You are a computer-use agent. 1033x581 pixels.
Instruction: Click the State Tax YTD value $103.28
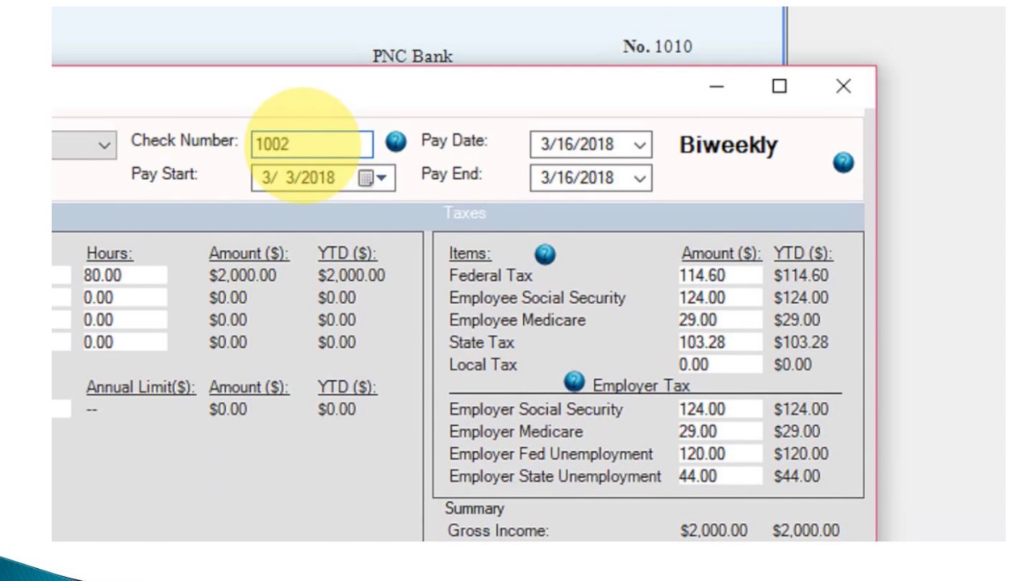(x=801, y=342)
